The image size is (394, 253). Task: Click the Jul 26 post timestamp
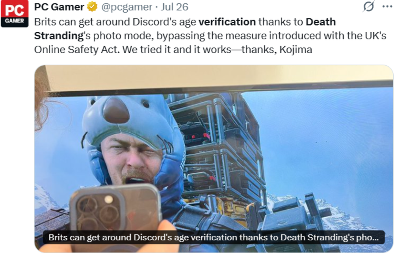pyautogui.click(x=175, y=7)
